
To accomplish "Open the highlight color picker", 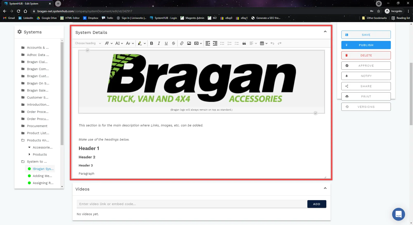I will click(x=142, y=43).
